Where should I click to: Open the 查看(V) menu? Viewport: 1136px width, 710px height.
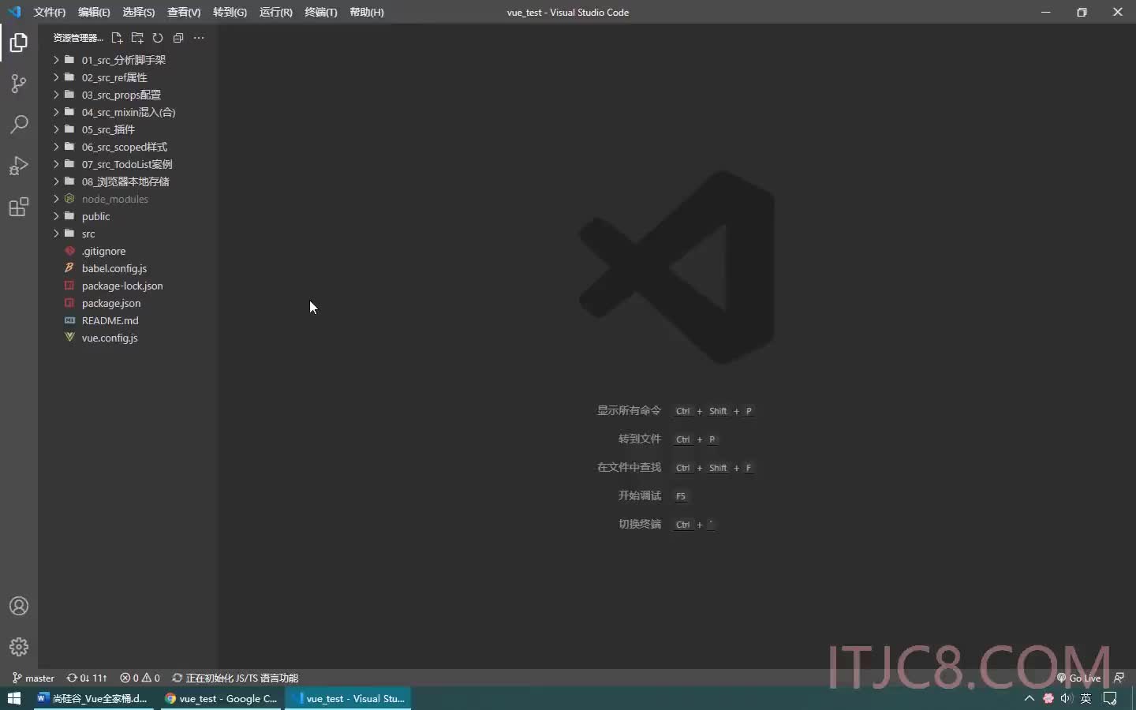tap(184, 12)
